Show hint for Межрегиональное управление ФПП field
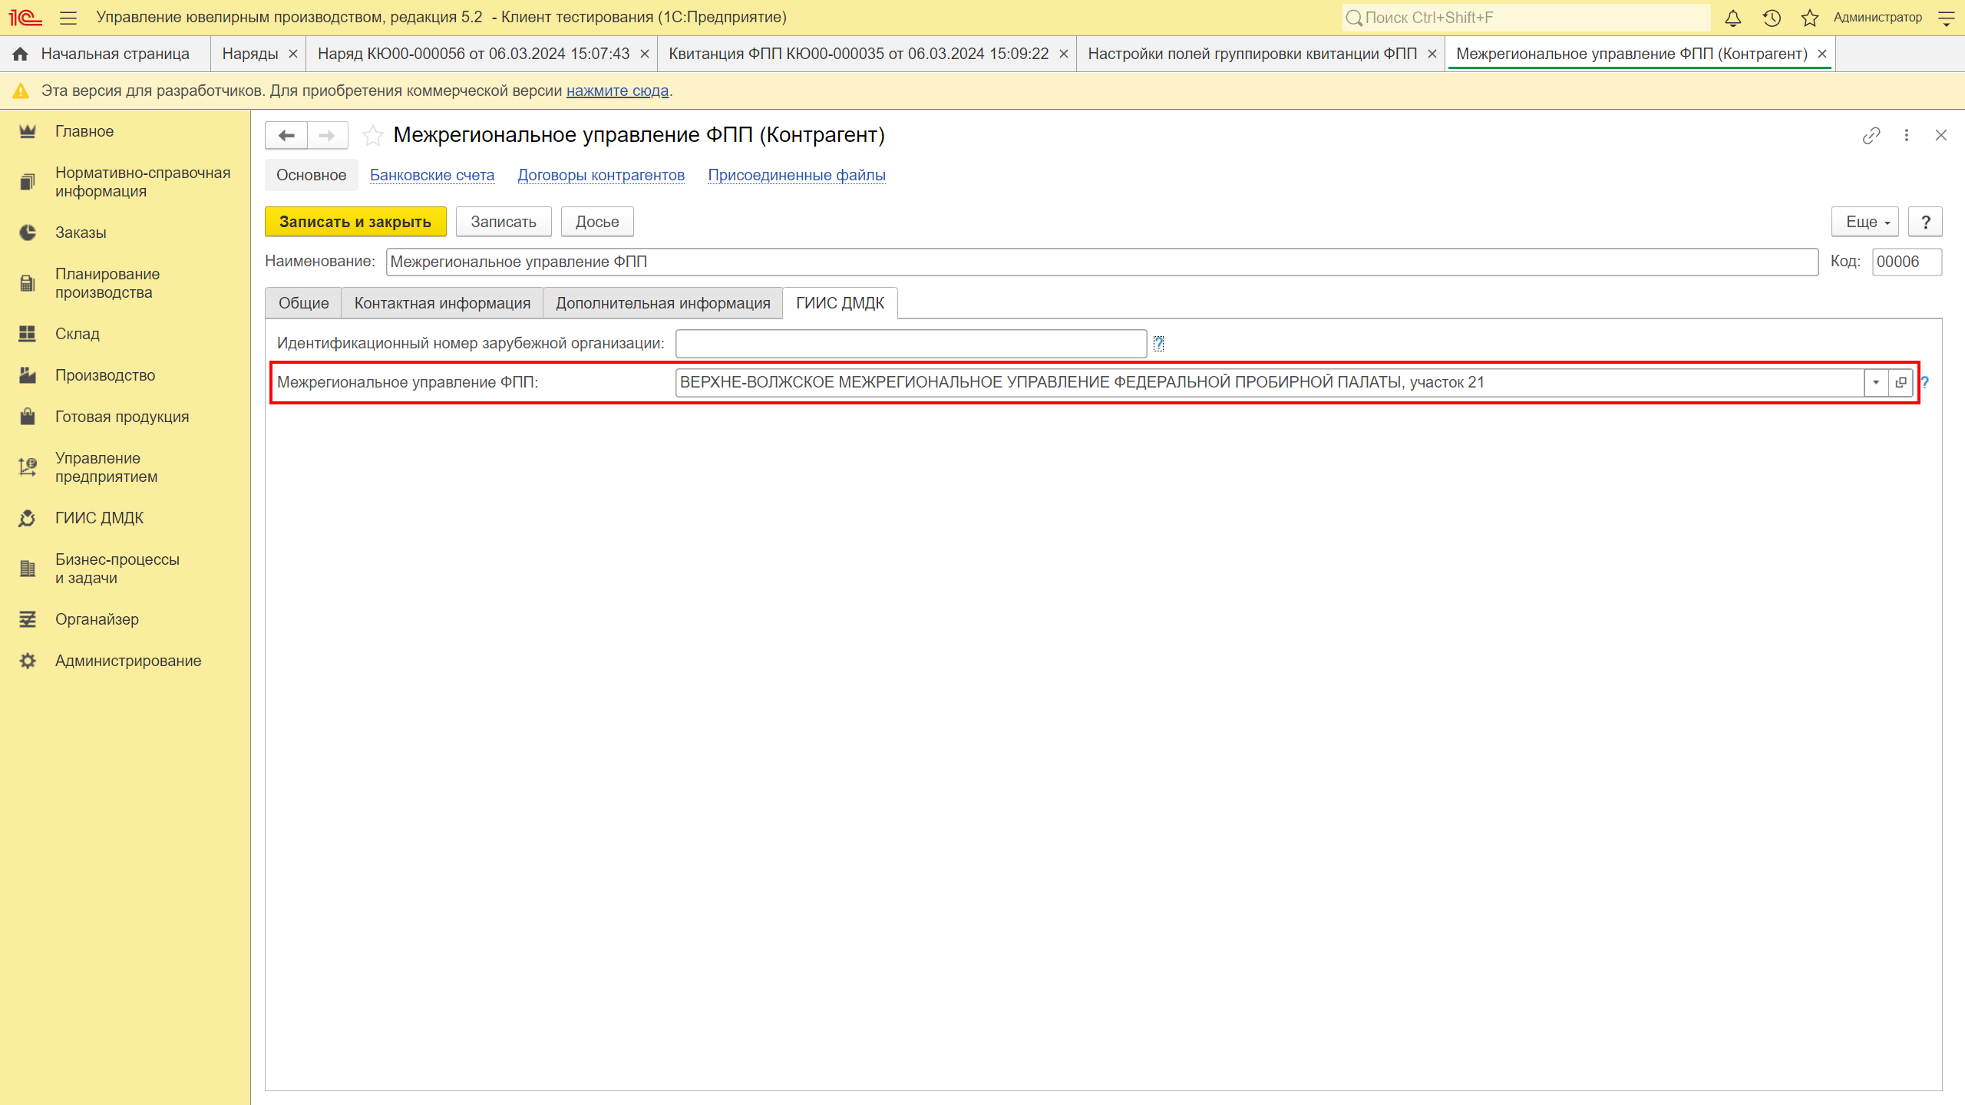 coord(1925,382)
